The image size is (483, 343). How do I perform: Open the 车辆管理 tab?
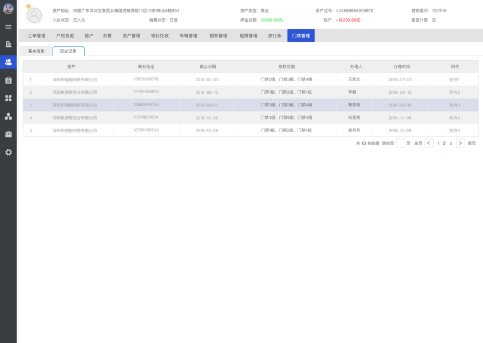(x=188, y=35)
